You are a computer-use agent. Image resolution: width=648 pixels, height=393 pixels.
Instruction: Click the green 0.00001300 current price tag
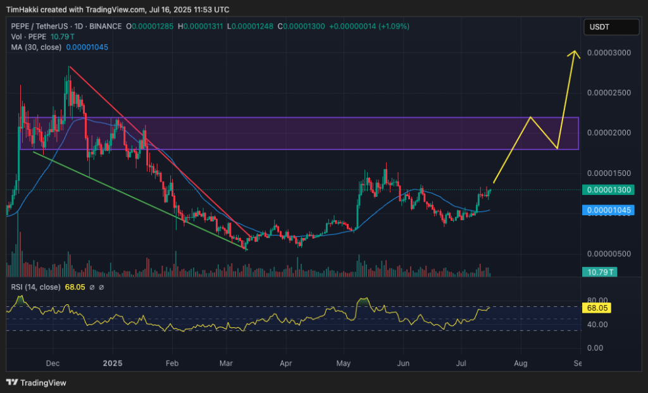click(x=608, y=190)
